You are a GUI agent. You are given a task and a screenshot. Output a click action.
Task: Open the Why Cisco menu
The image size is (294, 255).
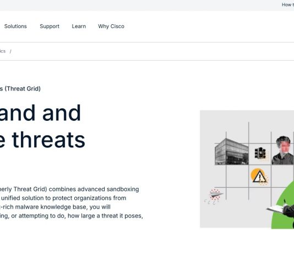[x=111, y=26]
